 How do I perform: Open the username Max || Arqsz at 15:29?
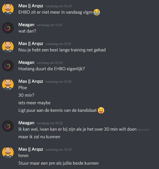31,6
